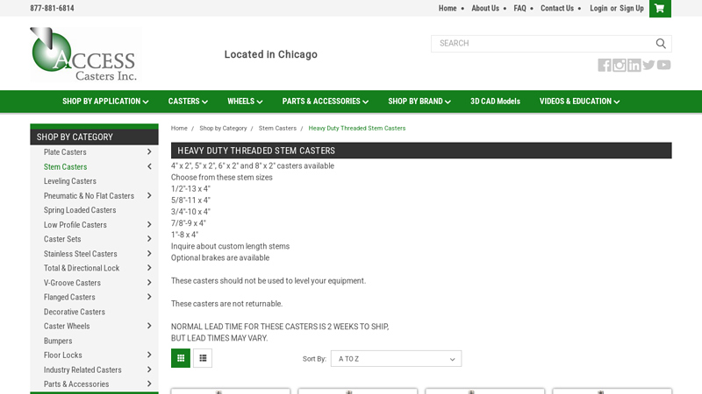Click the search magnifier icon
The height and width of the screenshot is (394, 702).
point(661,44)
